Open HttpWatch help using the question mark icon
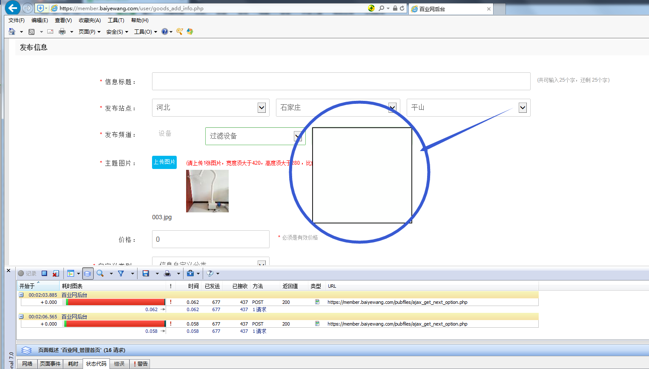649x369 pixels. pyautogui.click(x=209, y=273)
